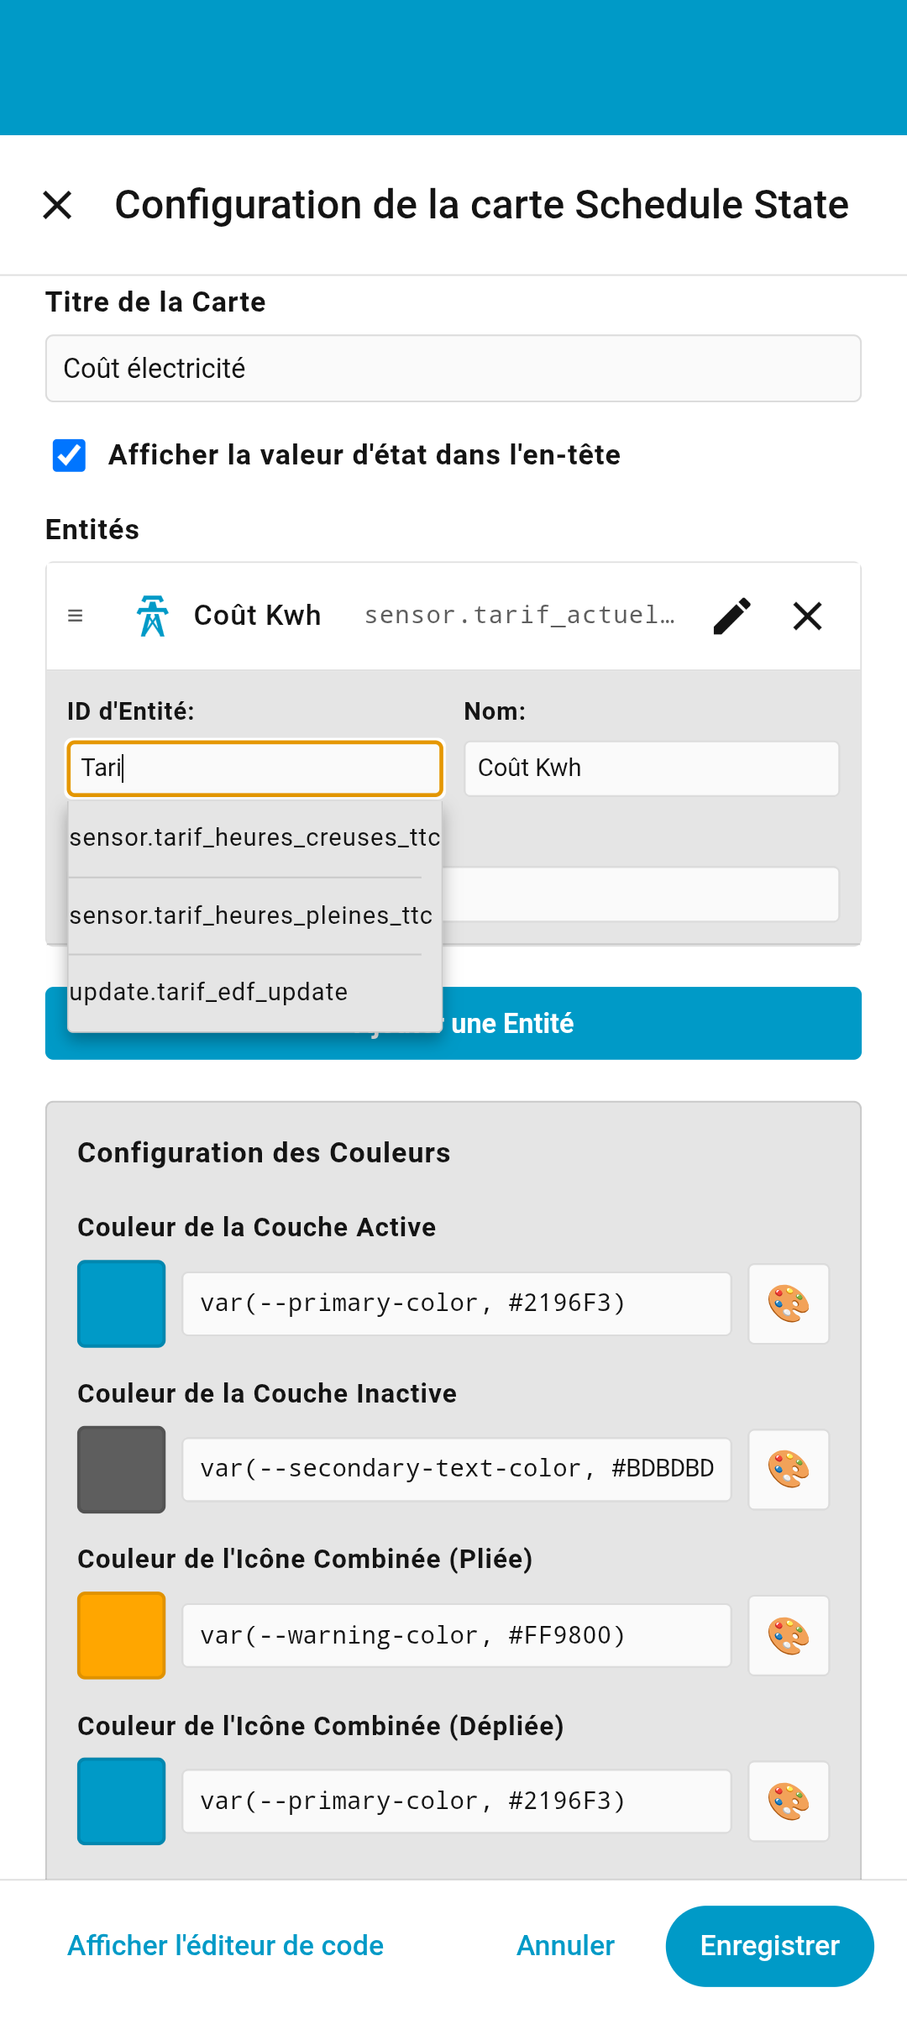Image resolution: width=907 pixels, height=2019 pixels.
Task: Toggle the header state value checkbox
Action: click(69, 455)
